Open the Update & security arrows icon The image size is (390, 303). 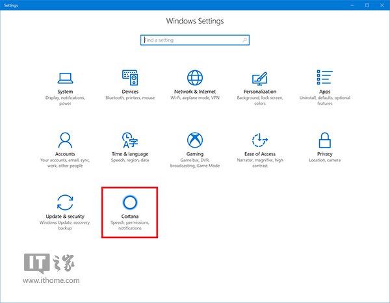(x=65, y=202)
